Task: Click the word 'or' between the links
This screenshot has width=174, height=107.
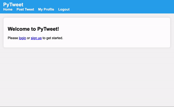Action: pyautogui.click(x=28, y=38)
